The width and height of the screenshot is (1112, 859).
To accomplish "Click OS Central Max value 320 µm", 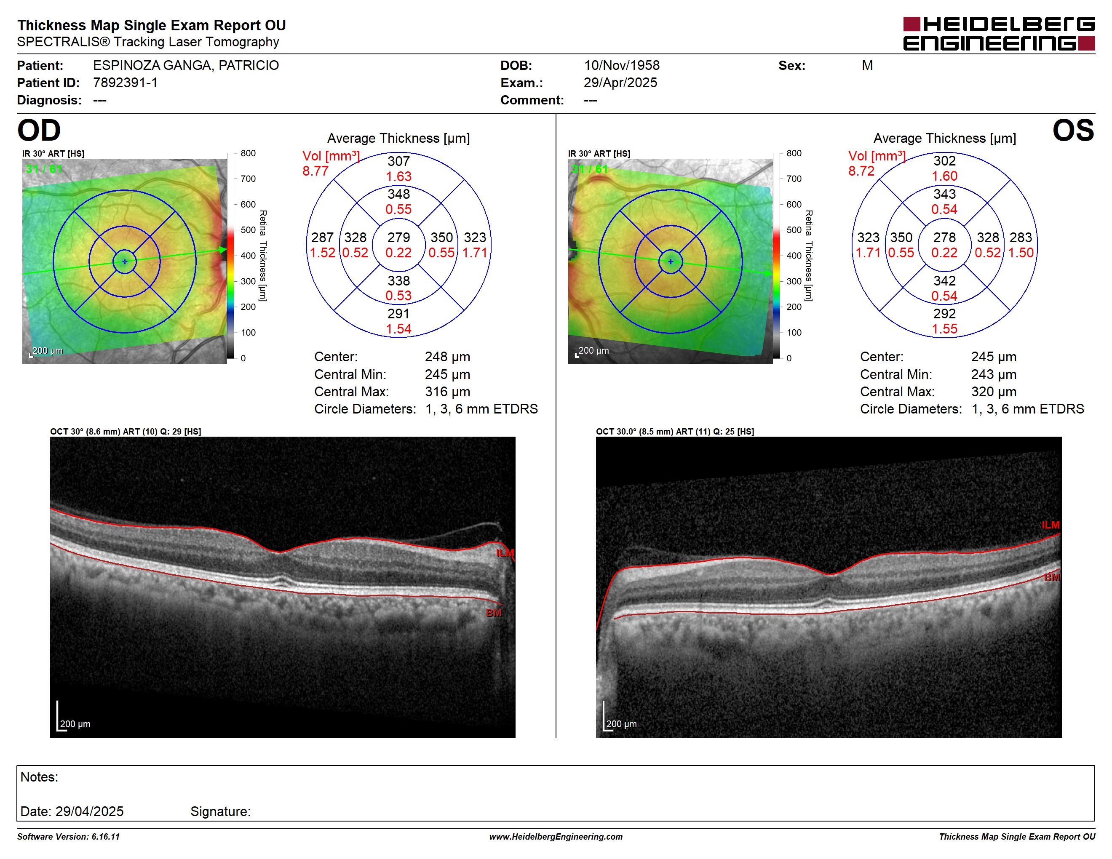I will [x=993, y=392].
